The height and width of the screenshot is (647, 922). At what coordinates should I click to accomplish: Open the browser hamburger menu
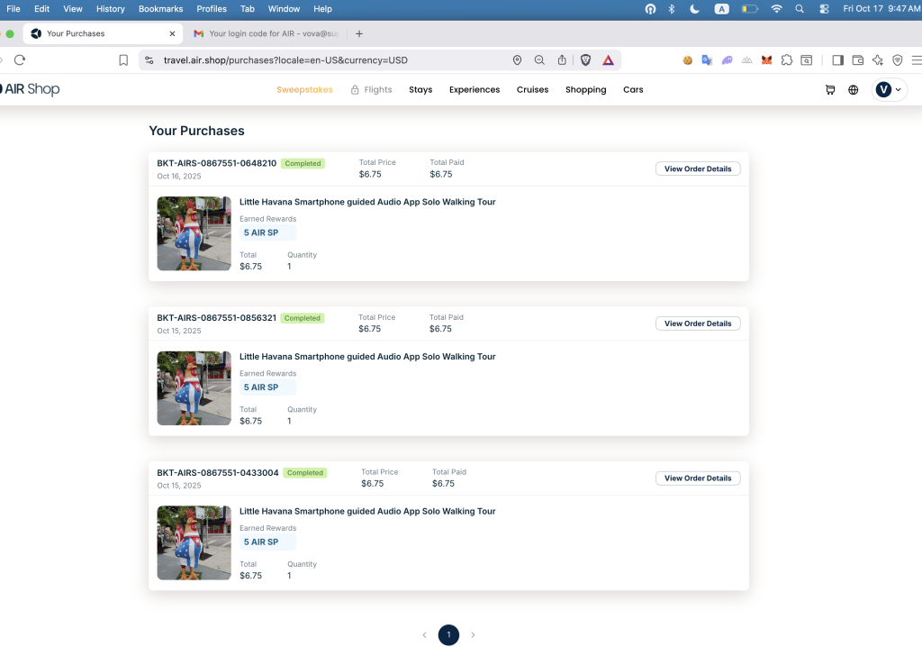click(x=916, y=60)
